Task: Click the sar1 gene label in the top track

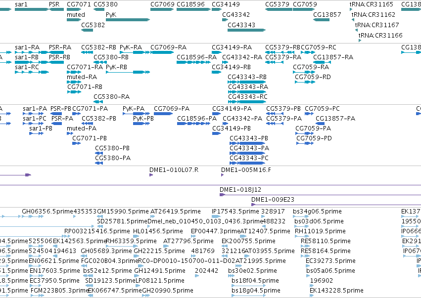Action: pyautogui.click(x=21, y=4)
